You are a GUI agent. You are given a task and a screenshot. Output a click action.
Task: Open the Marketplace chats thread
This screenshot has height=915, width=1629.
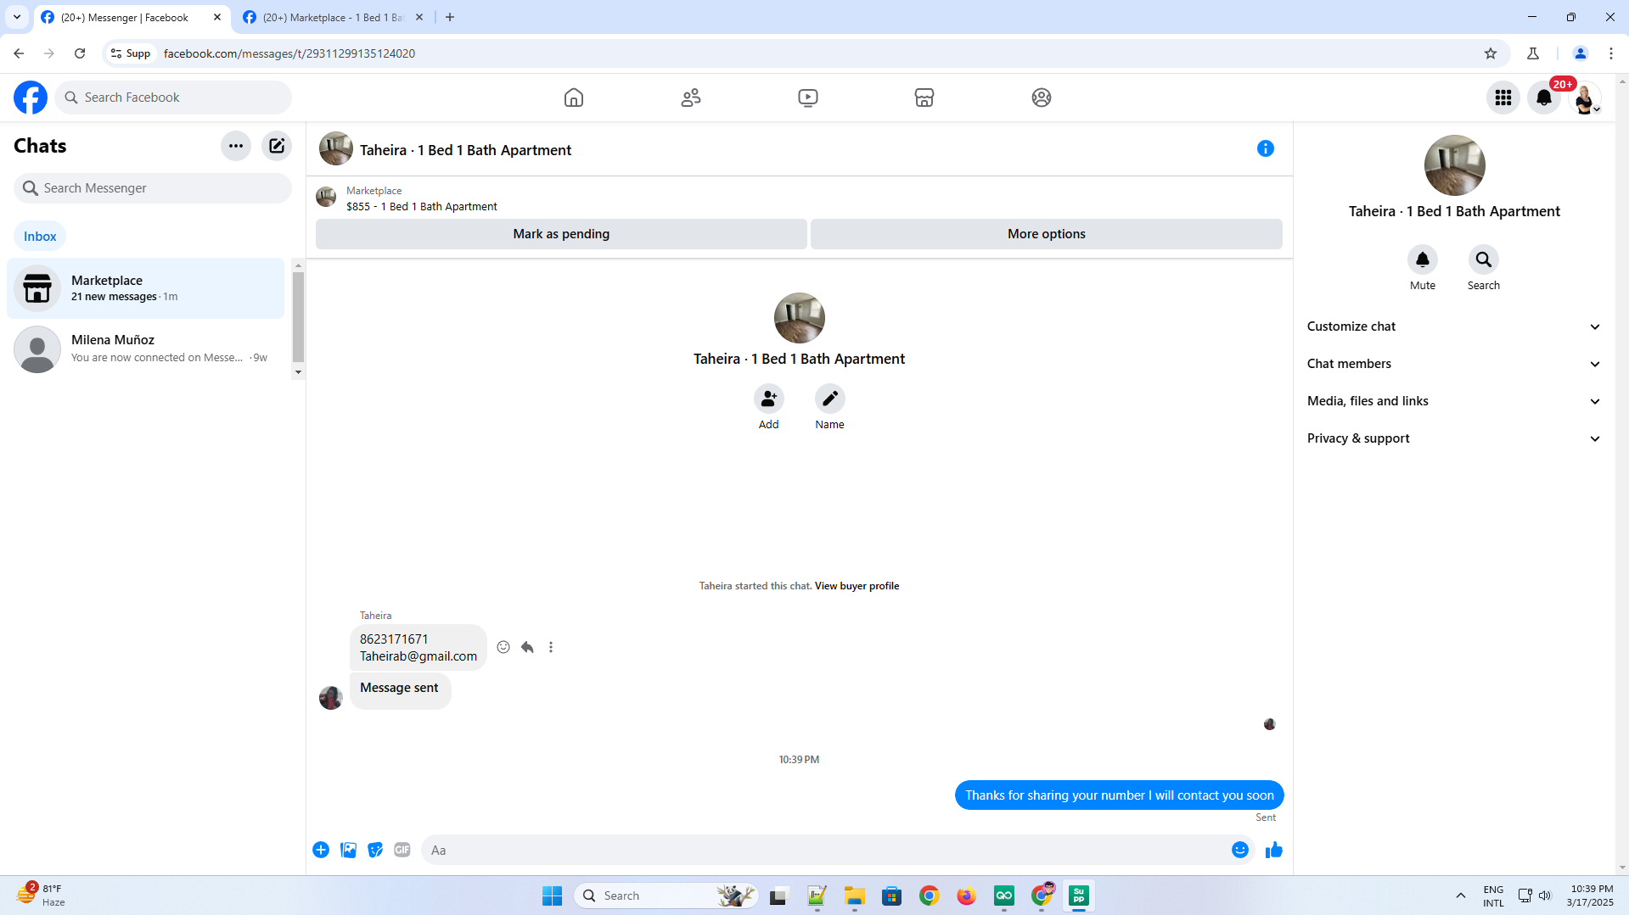pyautogui.click(x=146, y=288)
